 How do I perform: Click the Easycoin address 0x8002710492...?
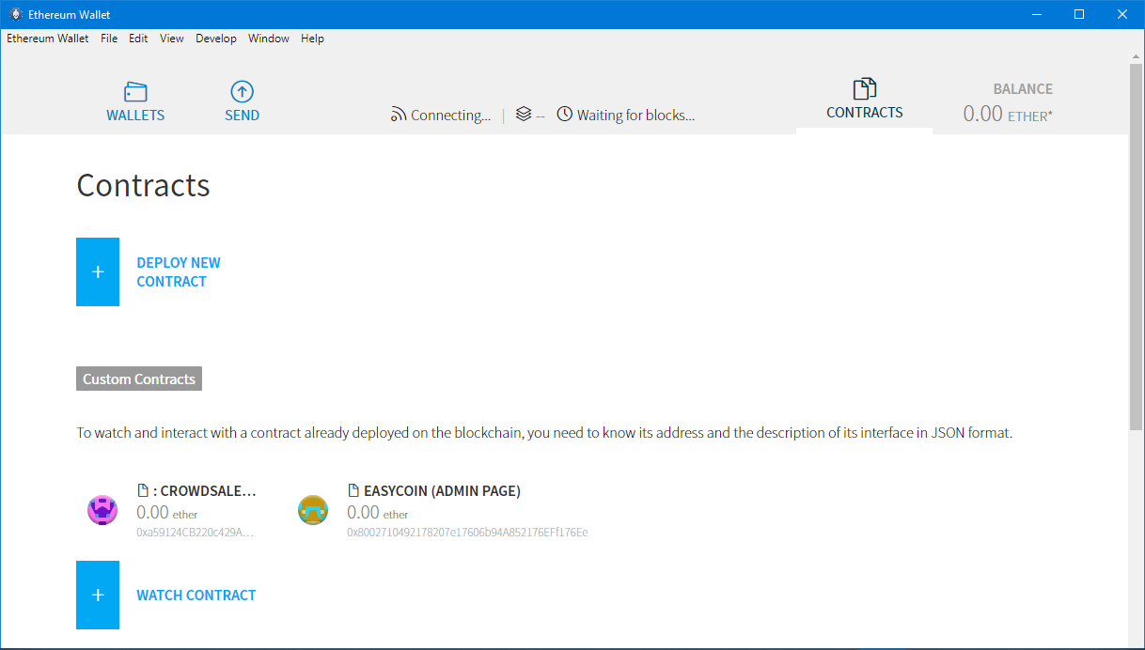(467, 533)
